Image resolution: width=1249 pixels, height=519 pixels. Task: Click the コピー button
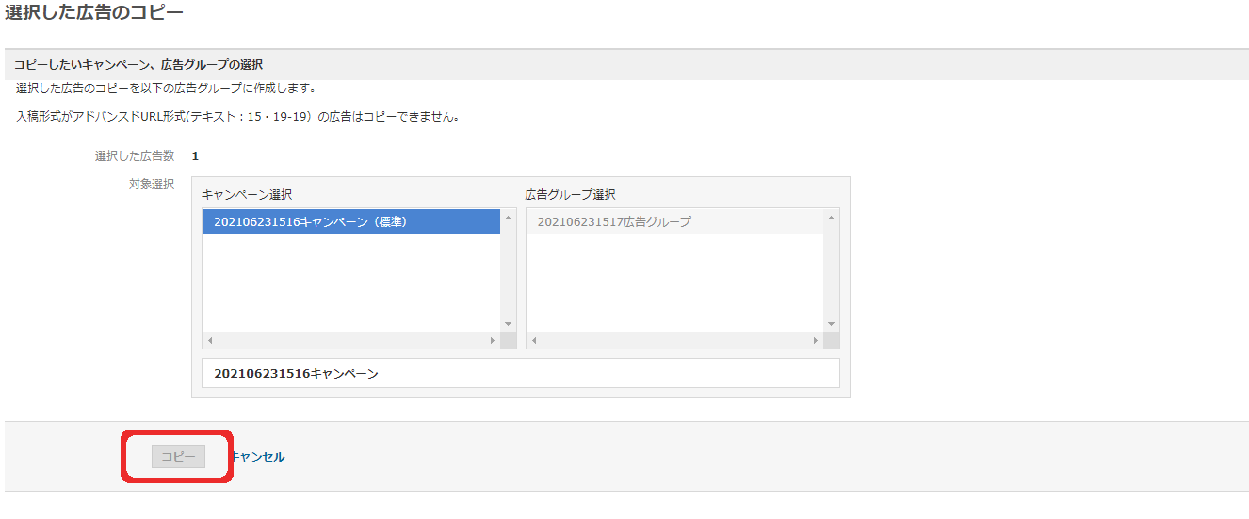pyautogui.click(x=178, y=457)
